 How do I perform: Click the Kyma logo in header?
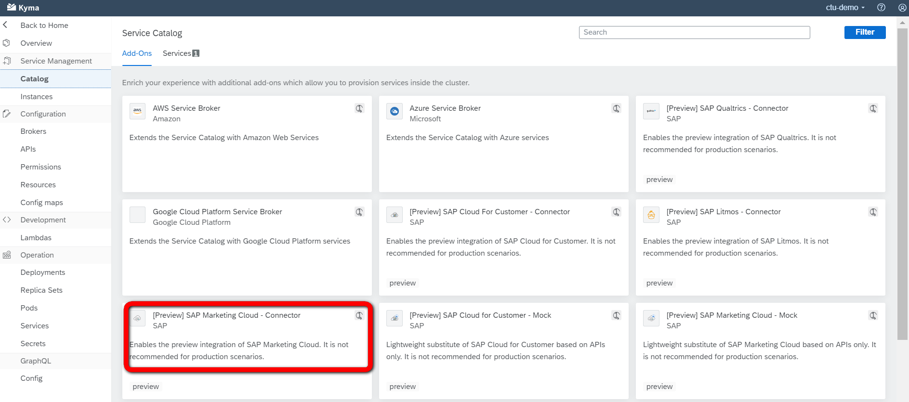pyautogui.click(x=23, y=8)
